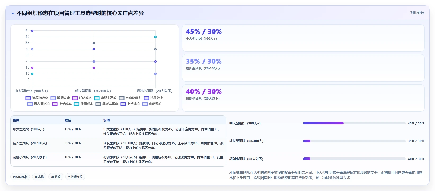Click the small icon beside the page title

tap(12, 13)
